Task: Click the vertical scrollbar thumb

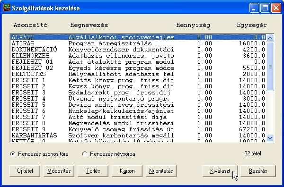Action: coord(270,66)
